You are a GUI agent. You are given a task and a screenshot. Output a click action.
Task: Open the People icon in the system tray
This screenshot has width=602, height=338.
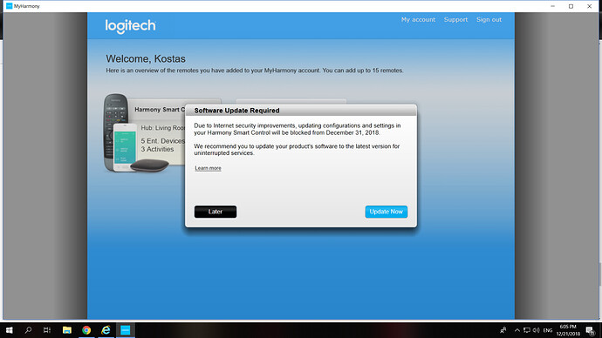point(503,330)
